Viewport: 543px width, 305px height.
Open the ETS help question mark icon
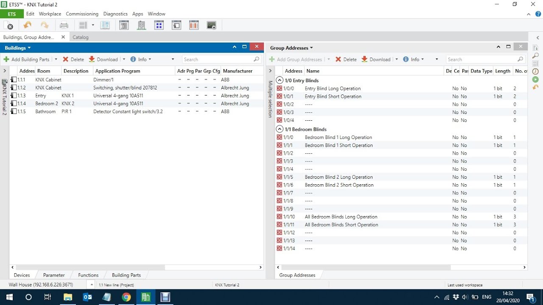click(538, 14)
